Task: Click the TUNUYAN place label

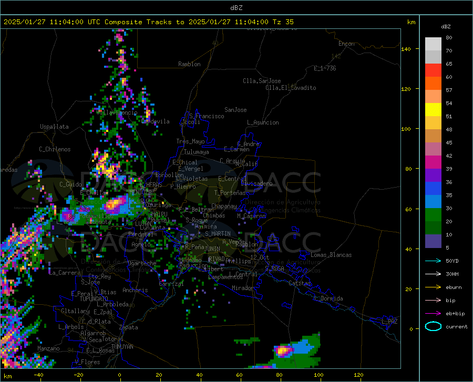Action: [122, 347]
